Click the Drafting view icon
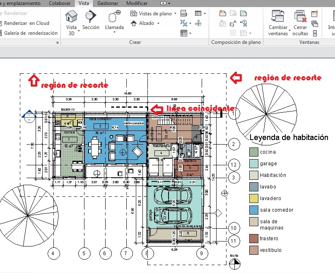The image size is (335, 273). click(184, 14)
